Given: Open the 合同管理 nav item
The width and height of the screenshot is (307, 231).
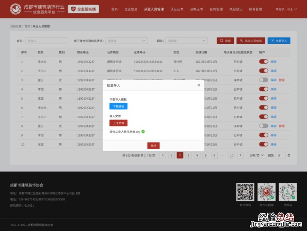Looking at the screenshot, I should pyautogui.click(x=216, y=9).
